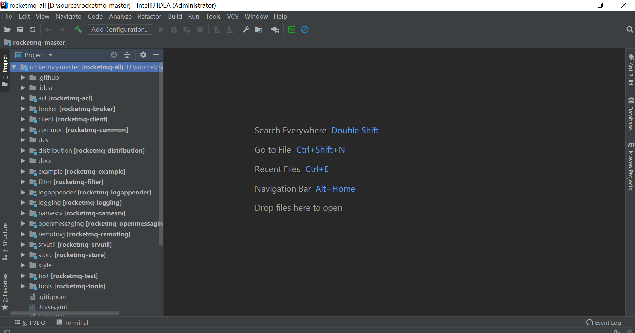Click the Project tree vertical scrollbar
635x333 pixels.
(x=161, y=154)
